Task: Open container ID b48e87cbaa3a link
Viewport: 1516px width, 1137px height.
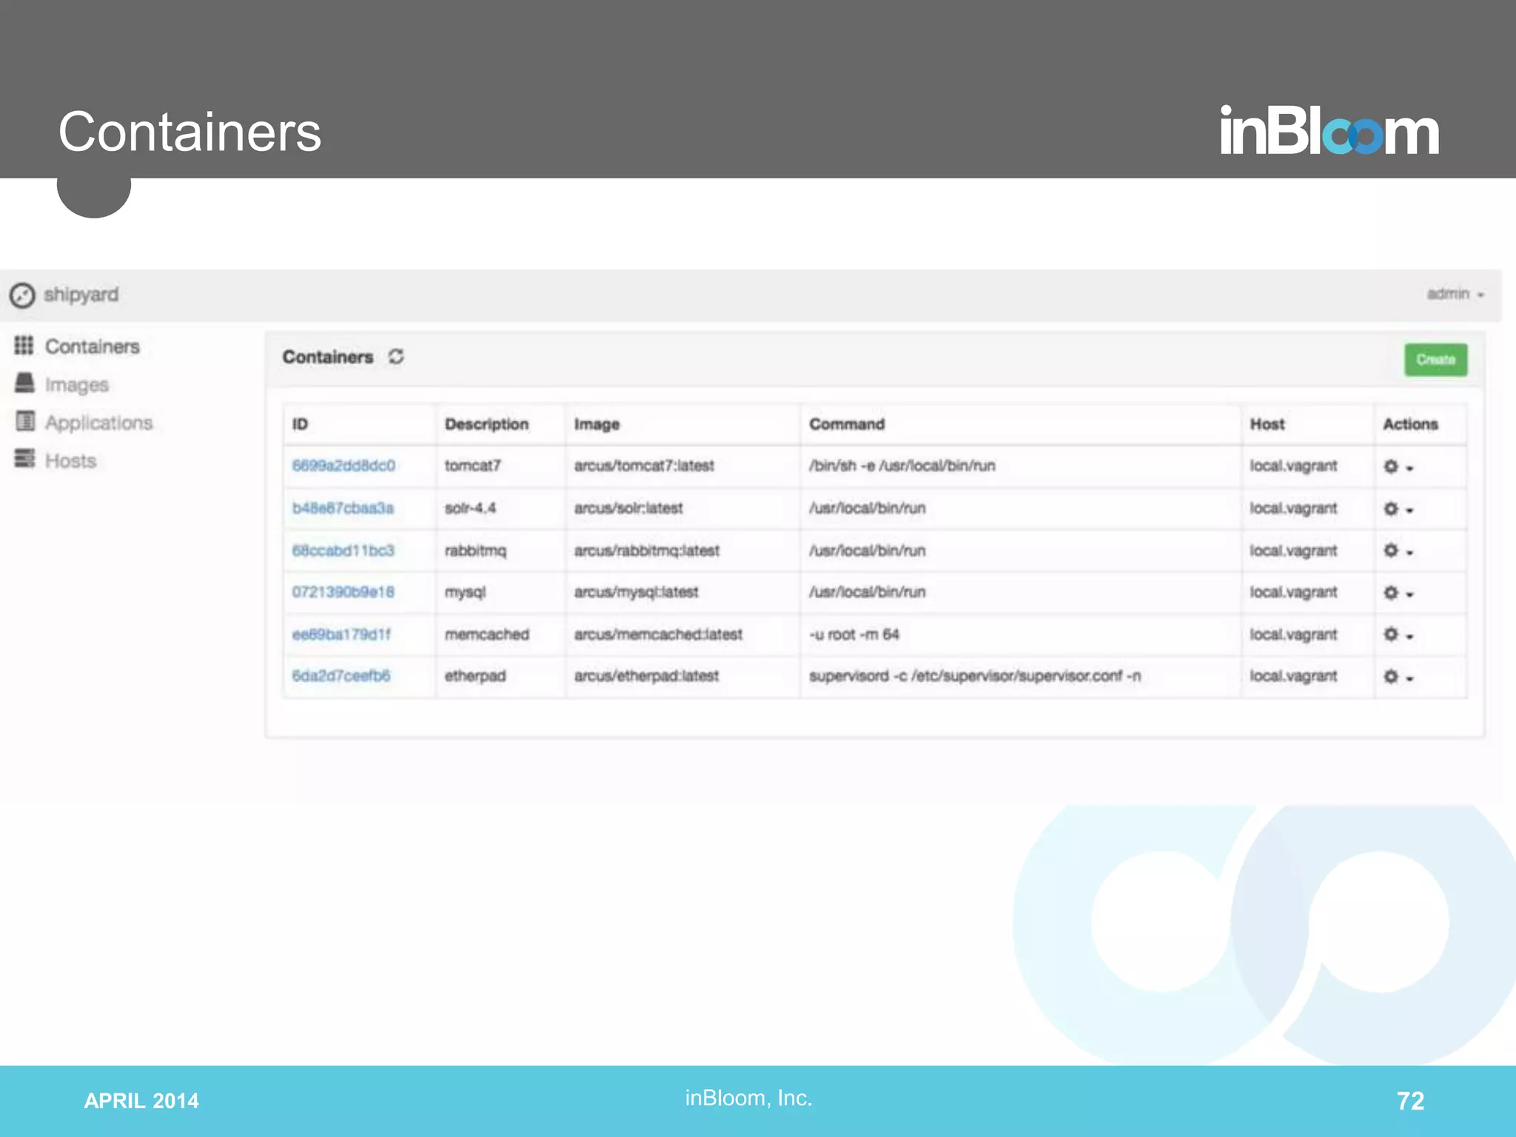Action: click(x=343, y=508)
